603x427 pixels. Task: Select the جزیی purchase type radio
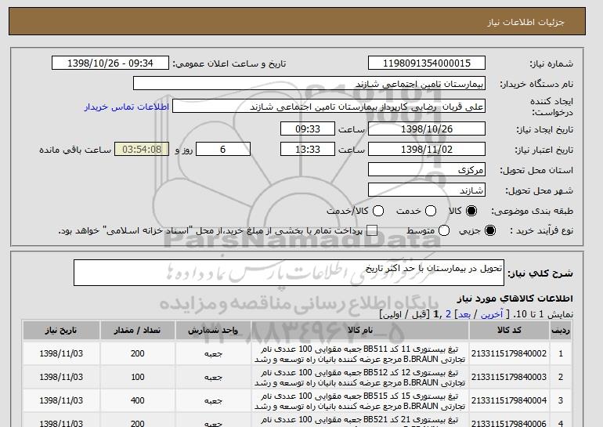tap(490, 230)
